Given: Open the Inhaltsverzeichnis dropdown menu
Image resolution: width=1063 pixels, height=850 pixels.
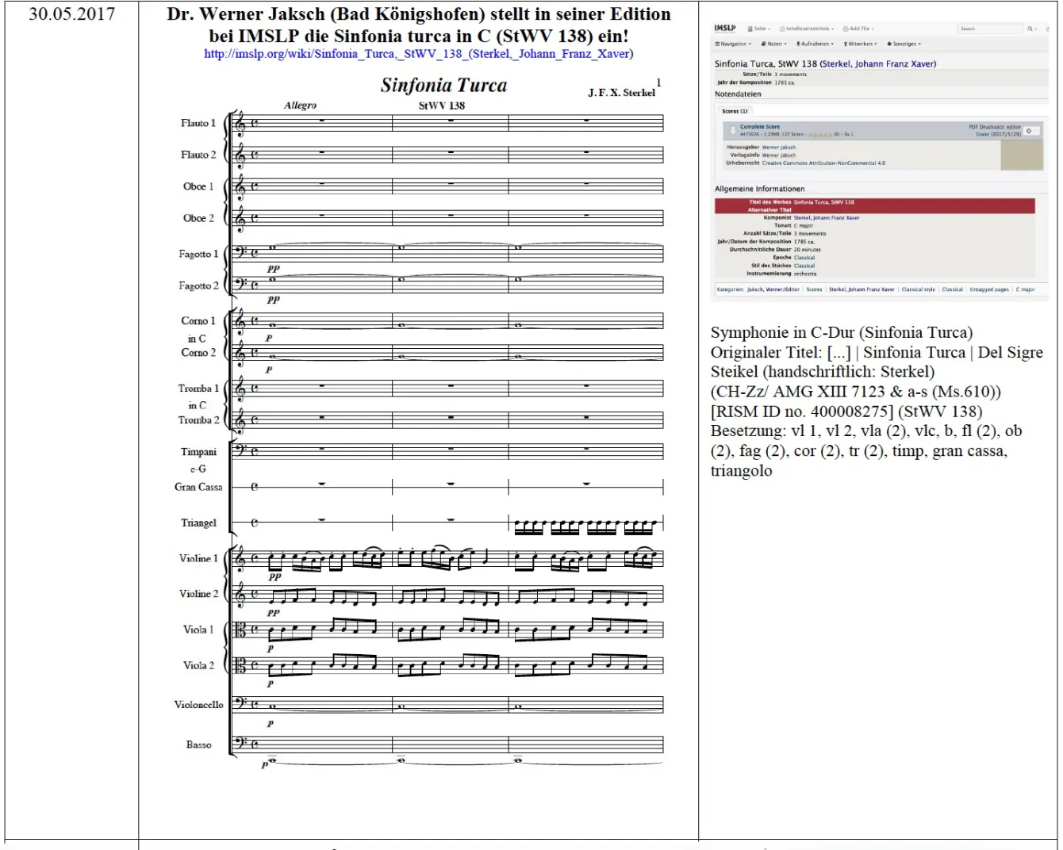Looking at the screenshot, I should (807, 29).
